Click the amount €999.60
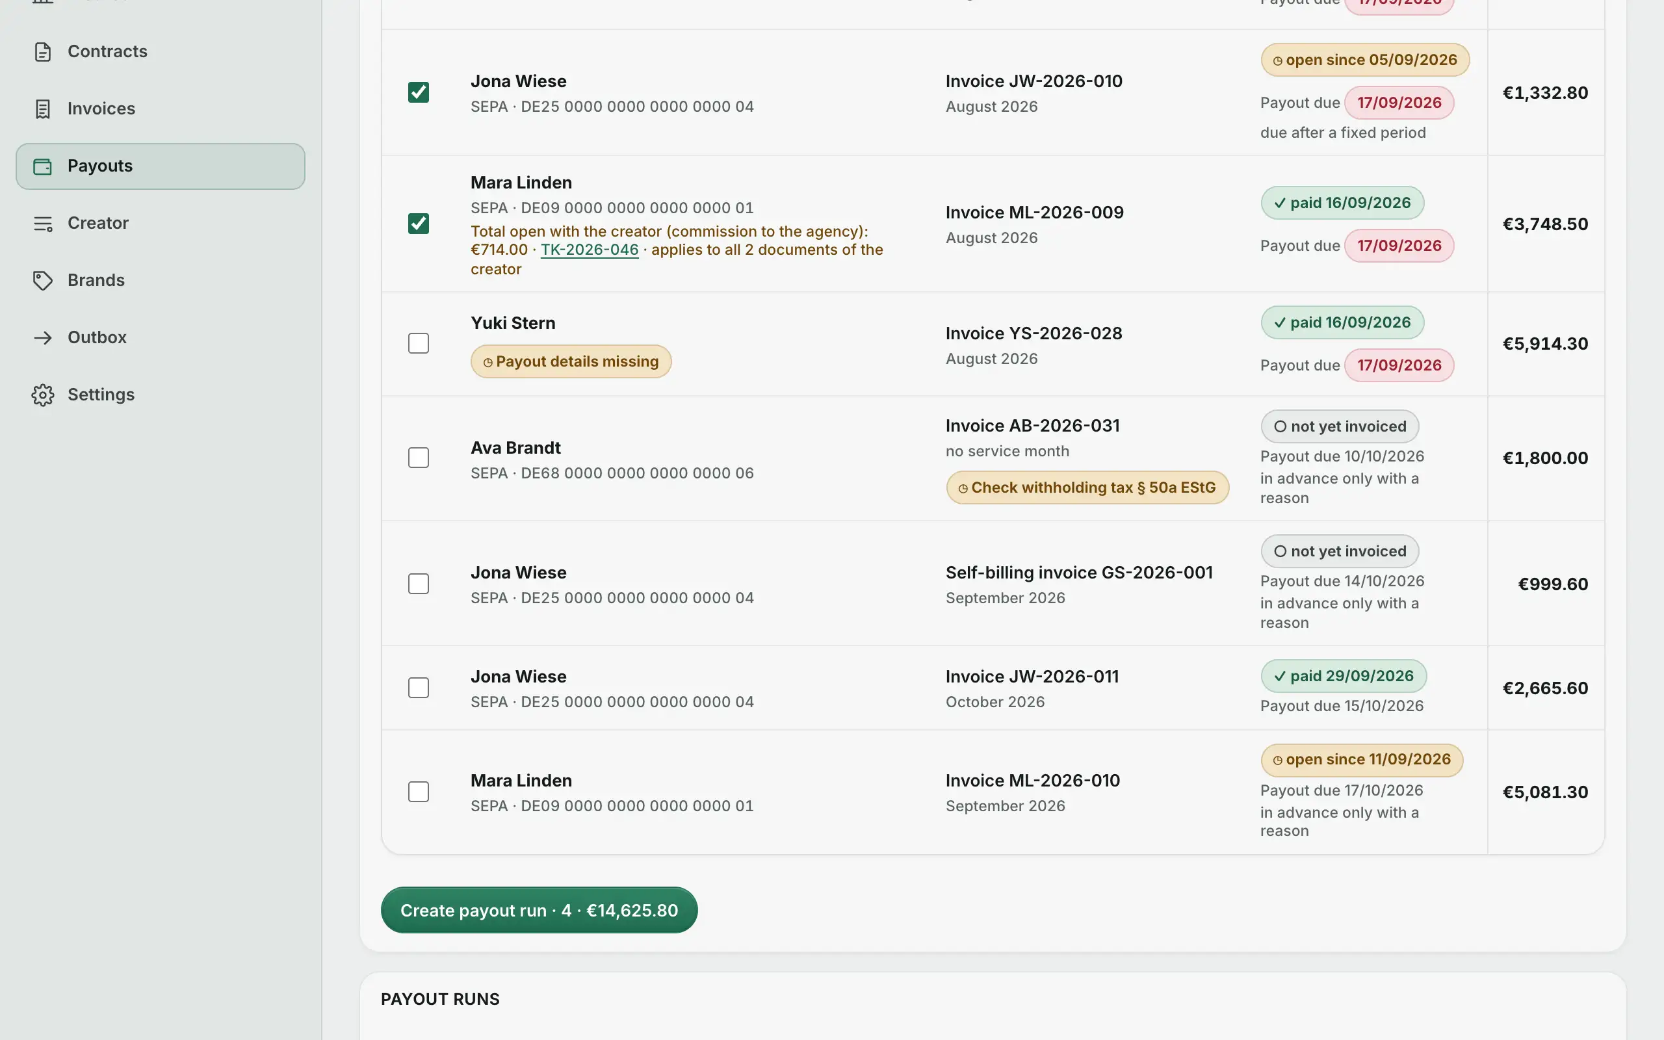This screenshot has height=1040, width=1664. (x=1553, y=584)
